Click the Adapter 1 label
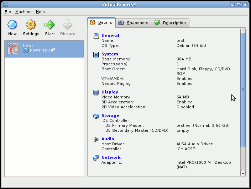Viewport: 251px width, 189px height. point(111,162)
